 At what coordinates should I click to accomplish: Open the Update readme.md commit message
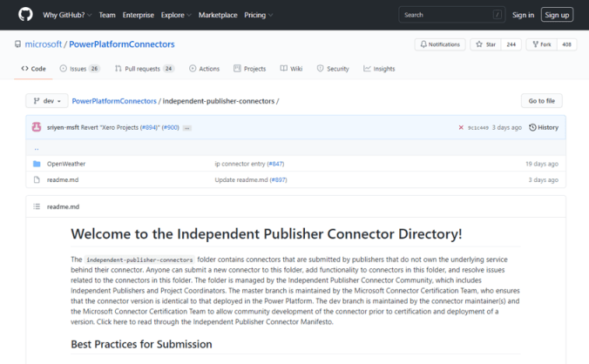(241, 179)
